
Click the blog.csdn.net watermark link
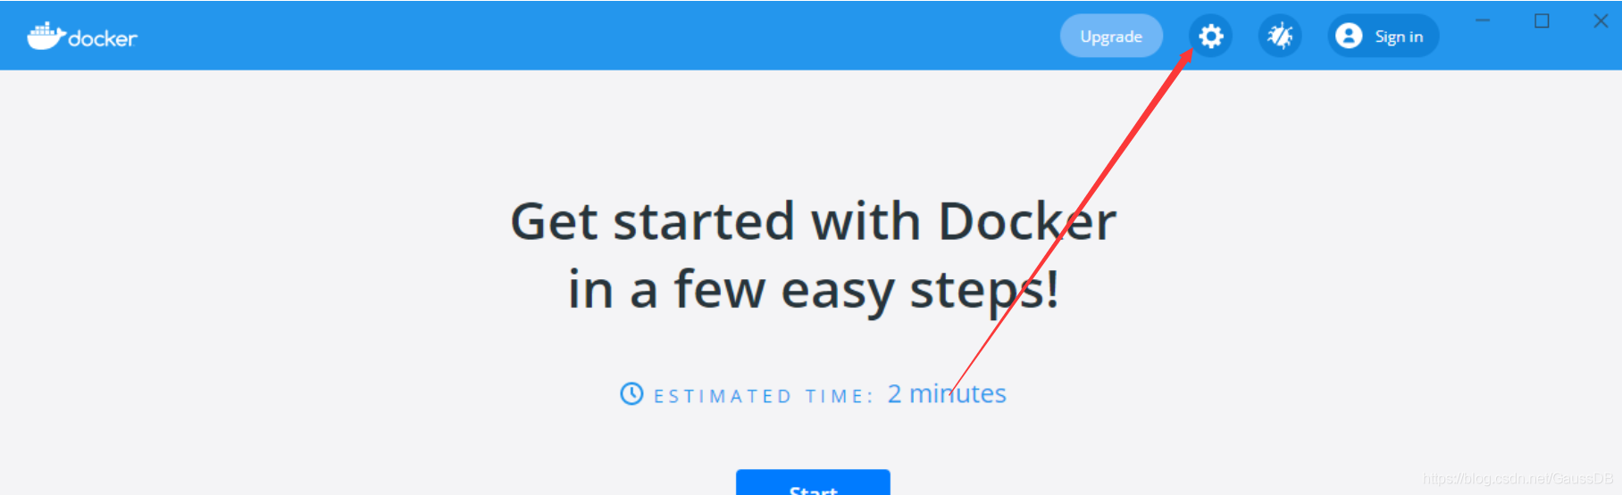pos(1518,479)
